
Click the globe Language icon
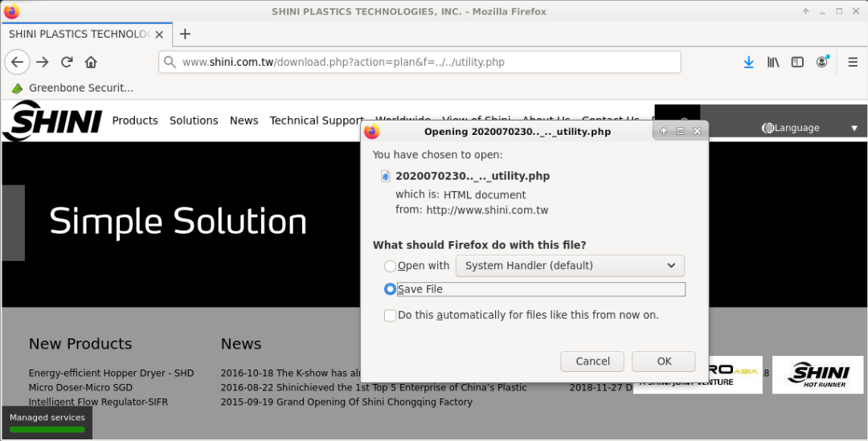[x=768, y=128]
